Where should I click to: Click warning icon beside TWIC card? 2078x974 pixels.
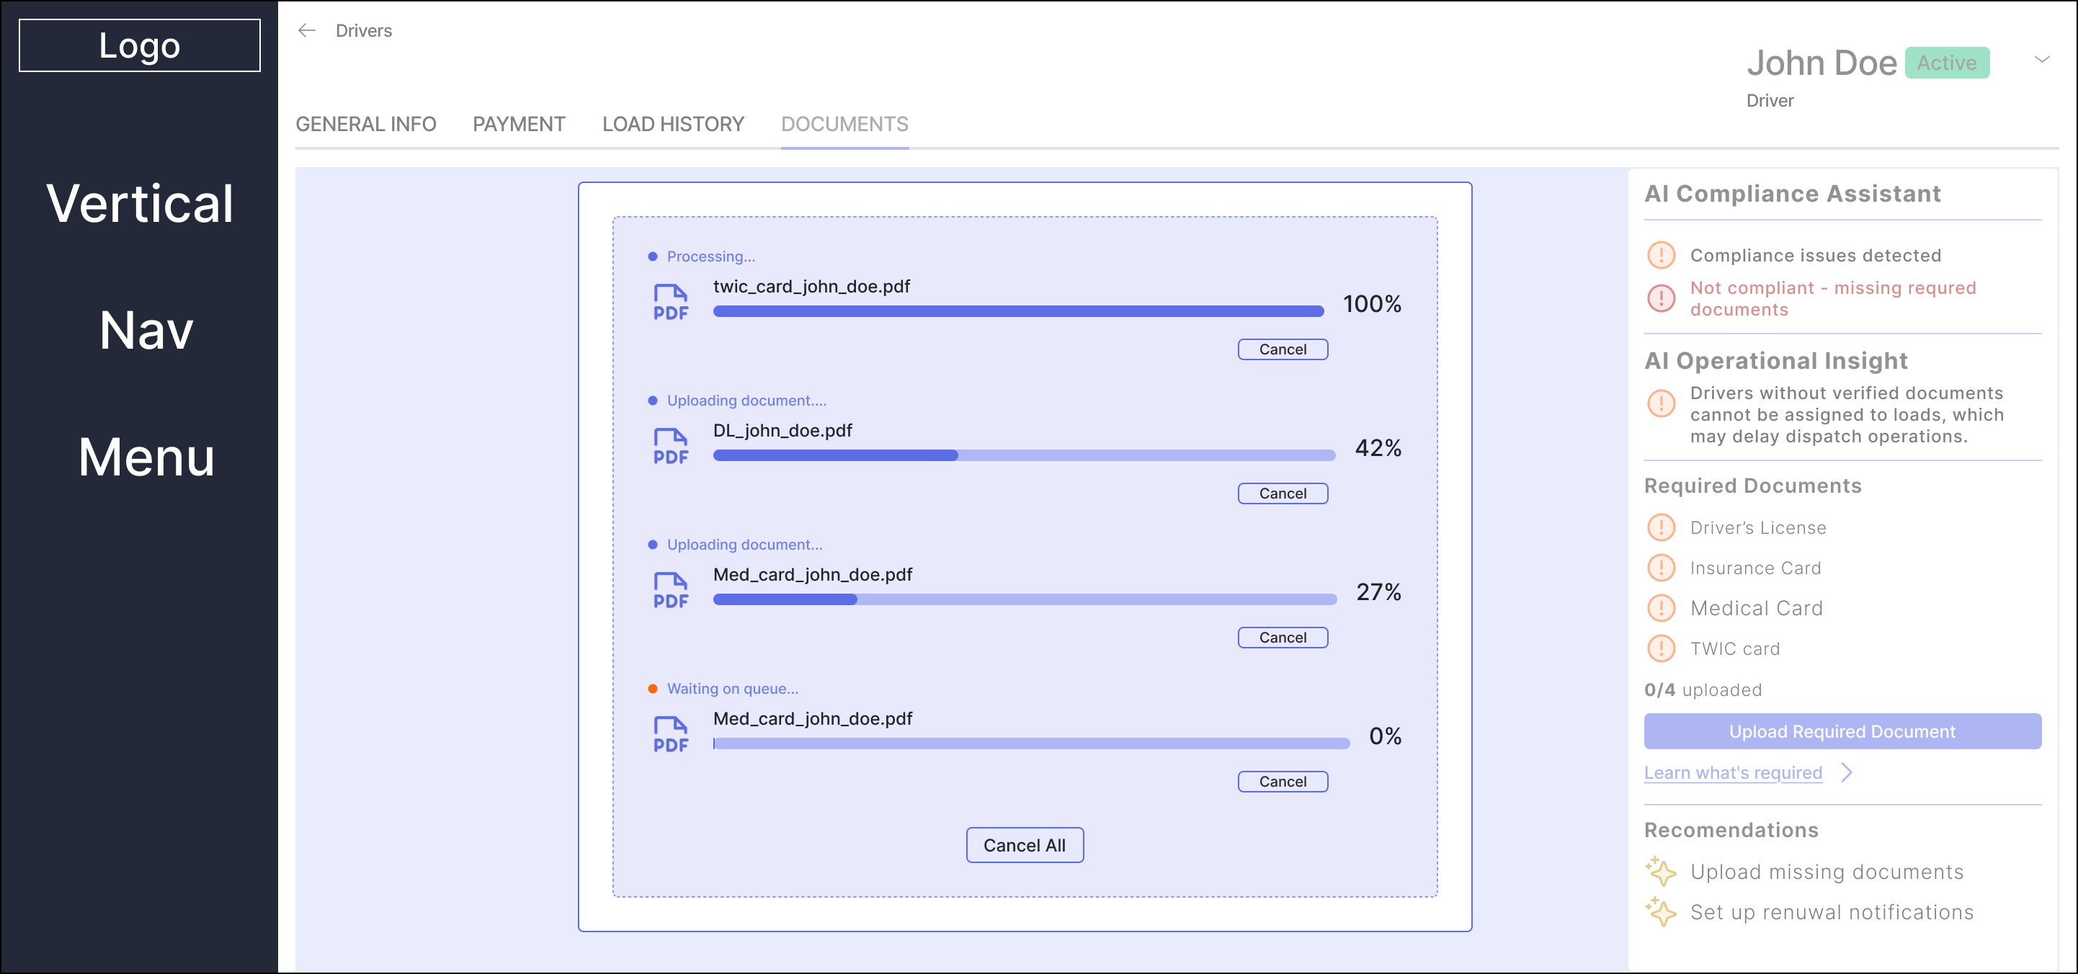click(x=1661, y=648)
